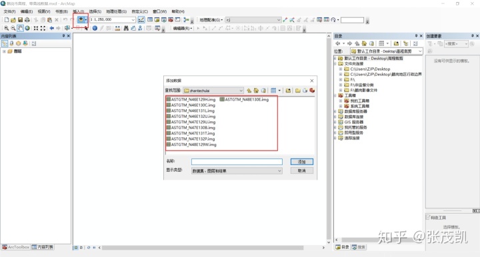Expand the 工具箱 node in Catalog tree
The height and width of the screenshot is (257, 480).
click(x=335, y=95)
